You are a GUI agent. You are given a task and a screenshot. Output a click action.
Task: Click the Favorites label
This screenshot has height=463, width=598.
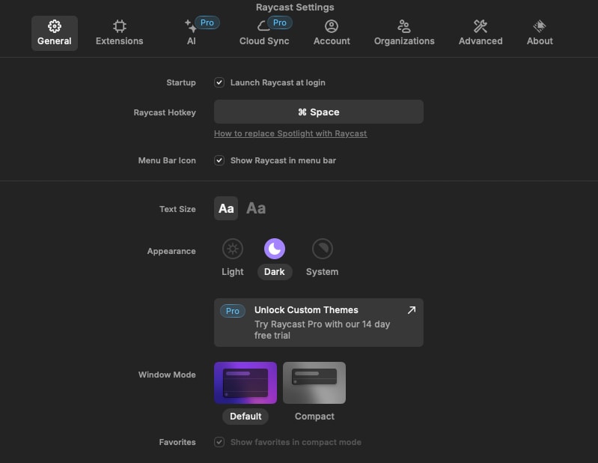(x=177, y=442)
